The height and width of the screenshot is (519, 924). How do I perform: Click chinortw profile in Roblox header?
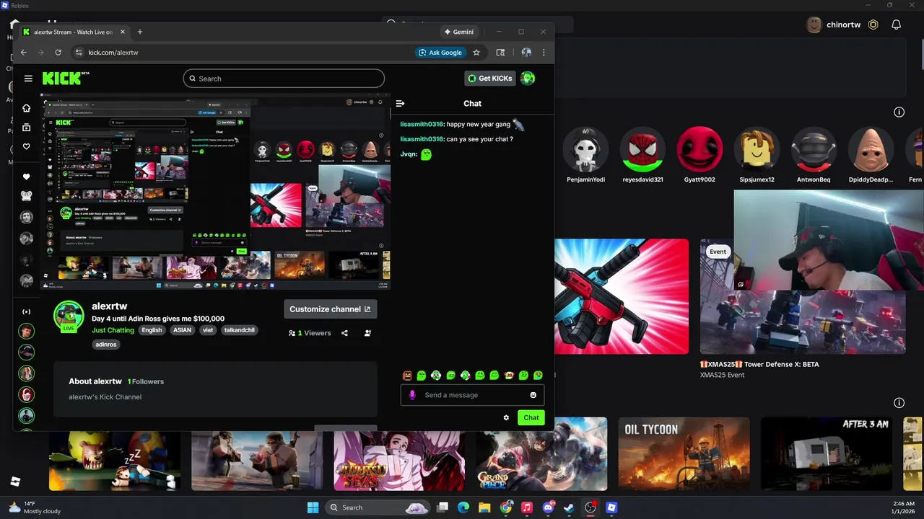point(834,25)
